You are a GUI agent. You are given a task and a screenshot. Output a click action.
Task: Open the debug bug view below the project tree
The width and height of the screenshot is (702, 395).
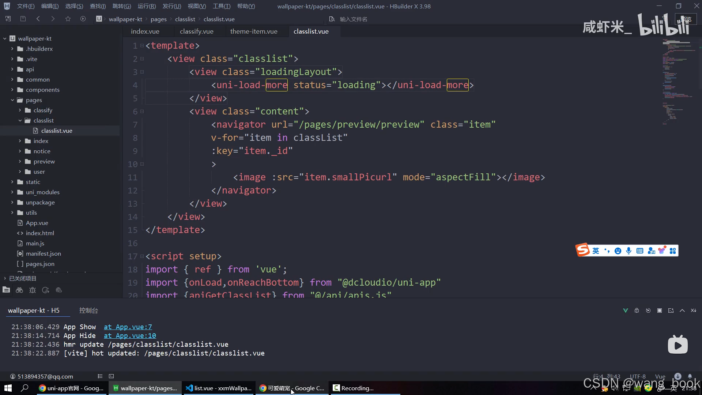tap(33, 290)
